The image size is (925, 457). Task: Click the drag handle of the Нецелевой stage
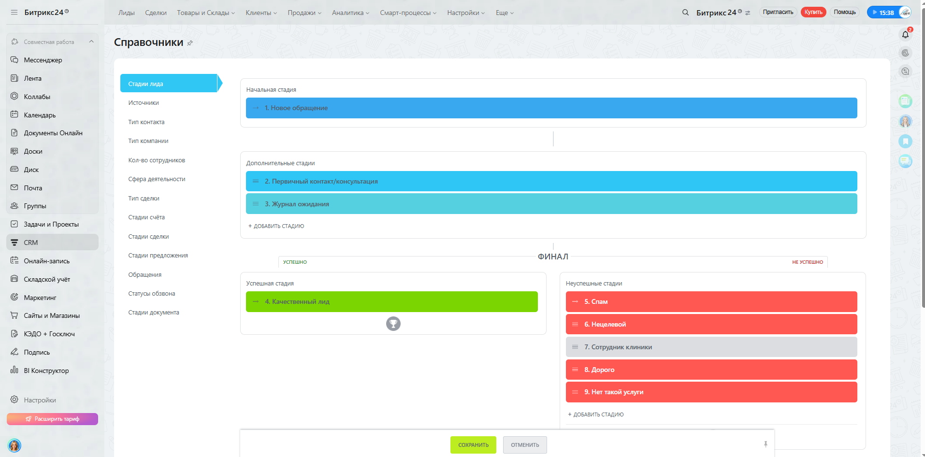[x=575, y=324]
